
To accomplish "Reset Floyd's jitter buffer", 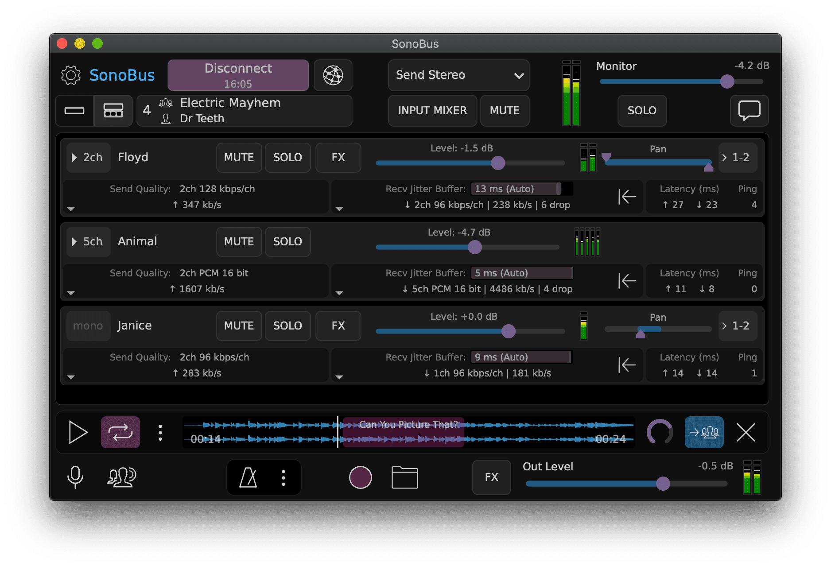I will pyautogui.click(x=627, y=197).
